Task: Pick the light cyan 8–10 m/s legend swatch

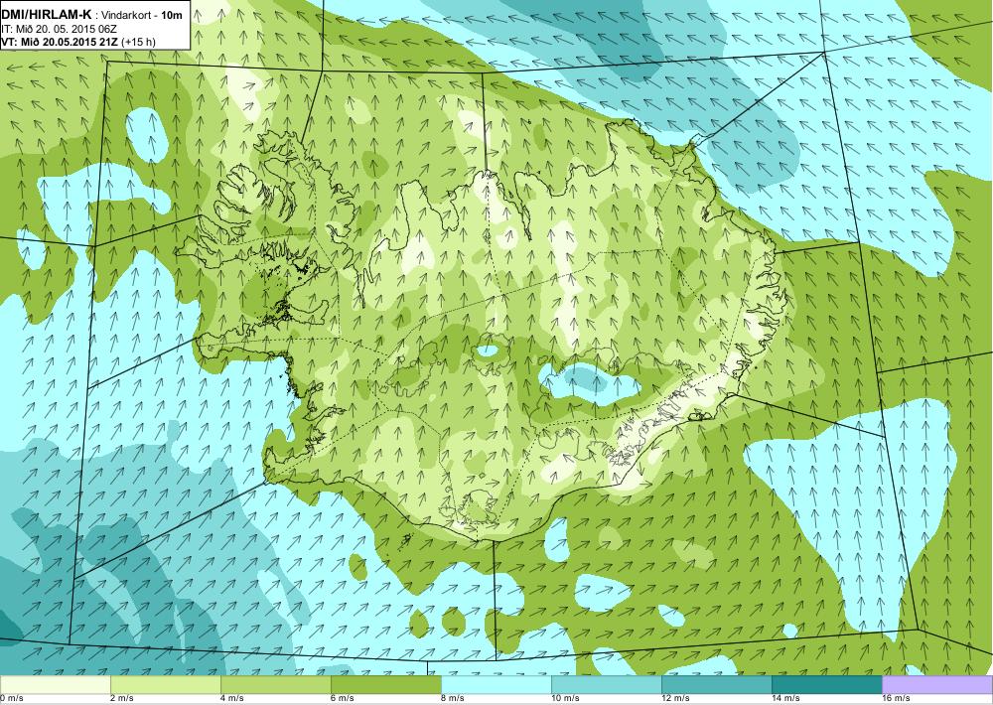Action: (x=496, y=685)
